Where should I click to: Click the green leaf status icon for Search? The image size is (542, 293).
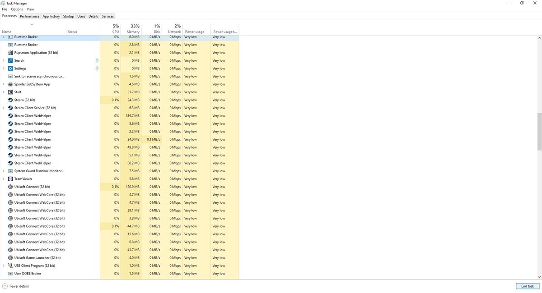[97, 60]
